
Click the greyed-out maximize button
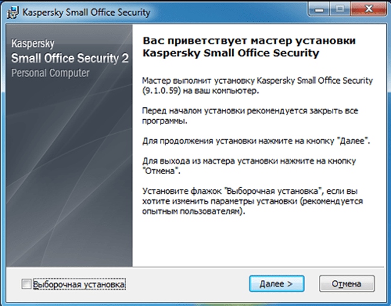[341, 10]
